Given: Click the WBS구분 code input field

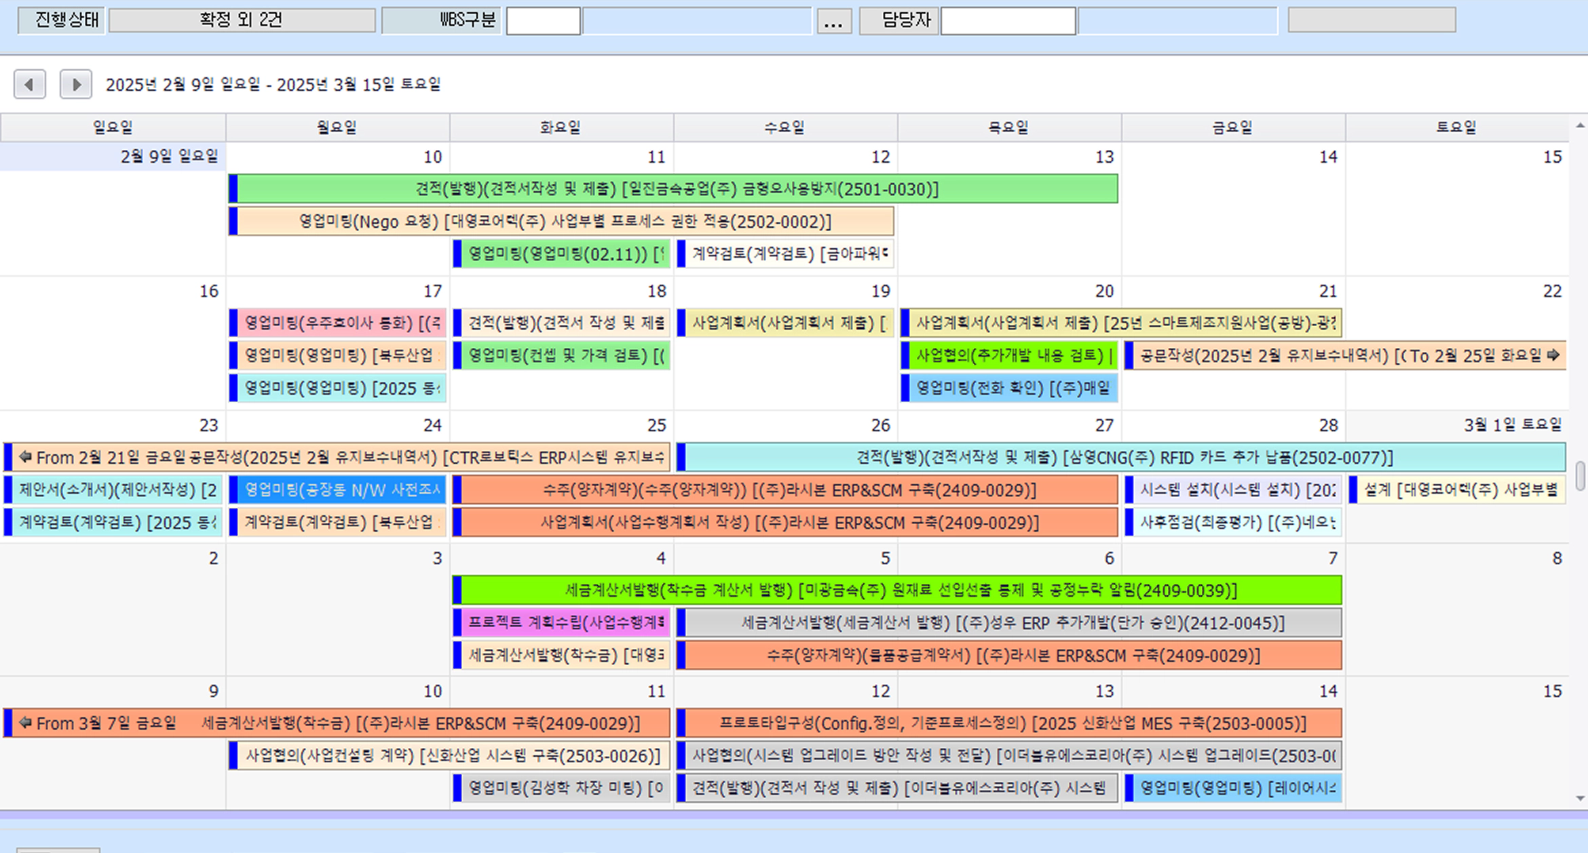Looking at the screenshot, I should click(x=543, y=20).
